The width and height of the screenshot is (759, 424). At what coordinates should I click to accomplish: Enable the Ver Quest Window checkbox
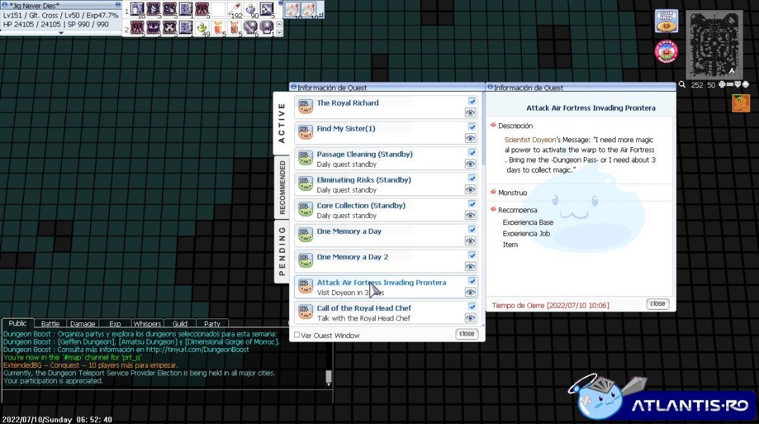click(x=297, y=335)
